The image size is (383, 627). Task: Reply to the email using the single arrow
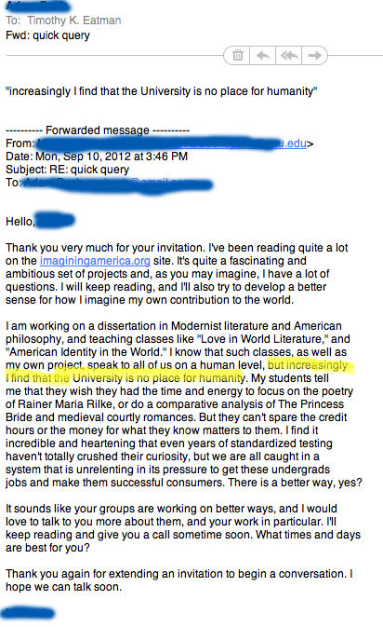[x=262, y=55]
